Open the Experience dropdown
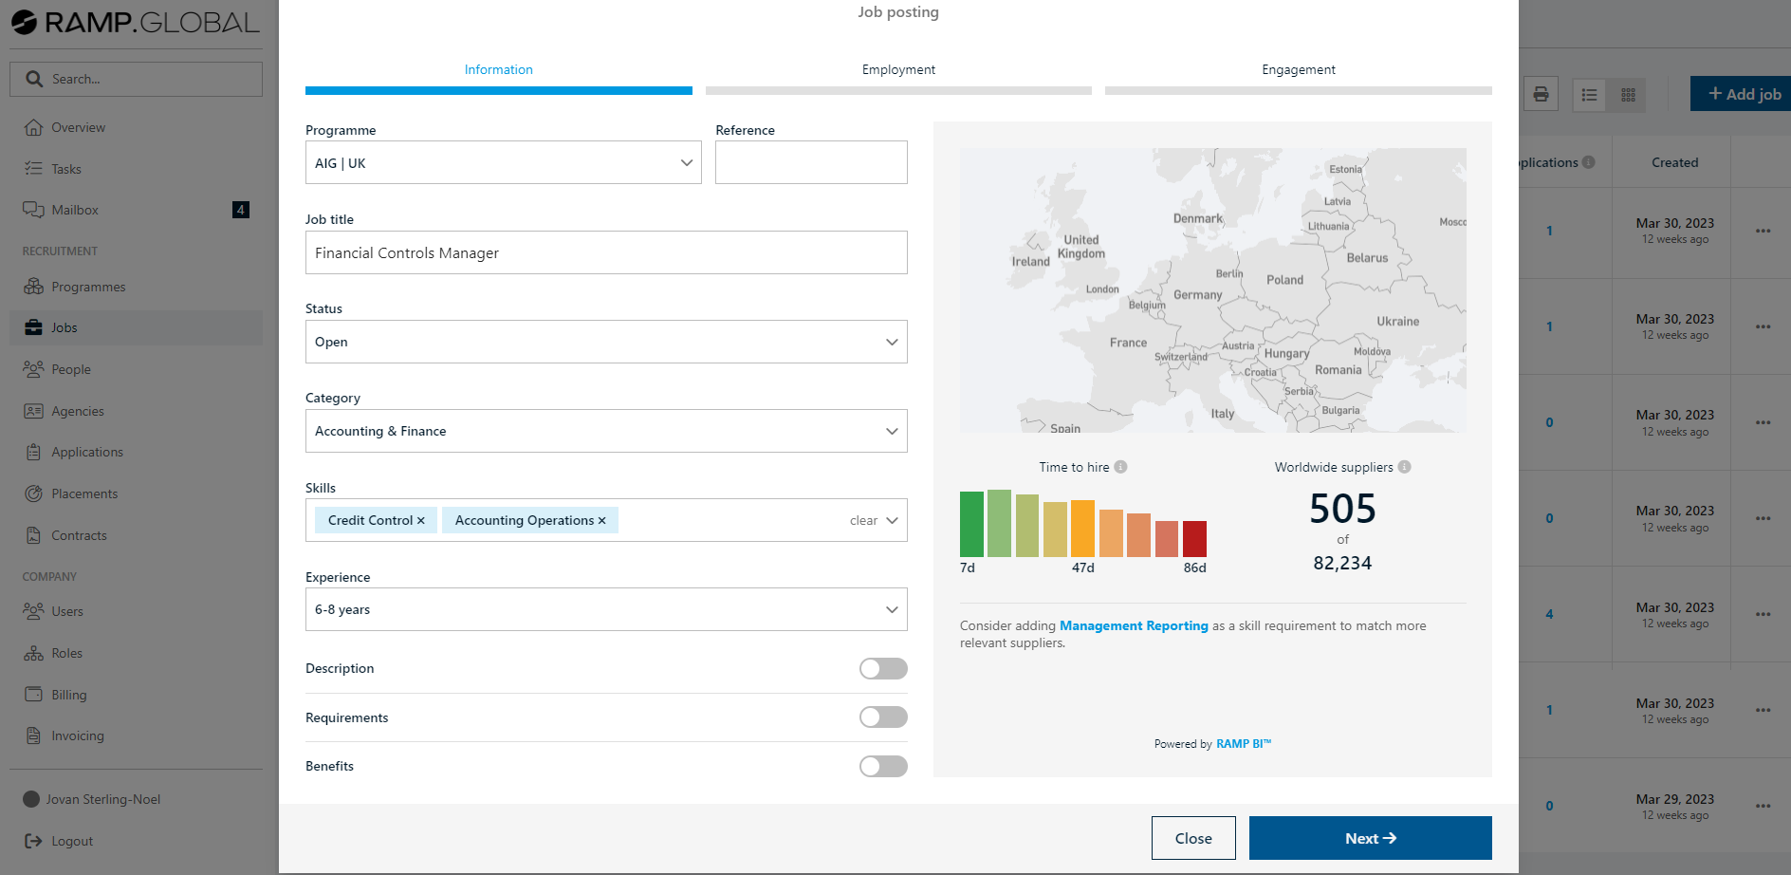 (x=605, y=609)
